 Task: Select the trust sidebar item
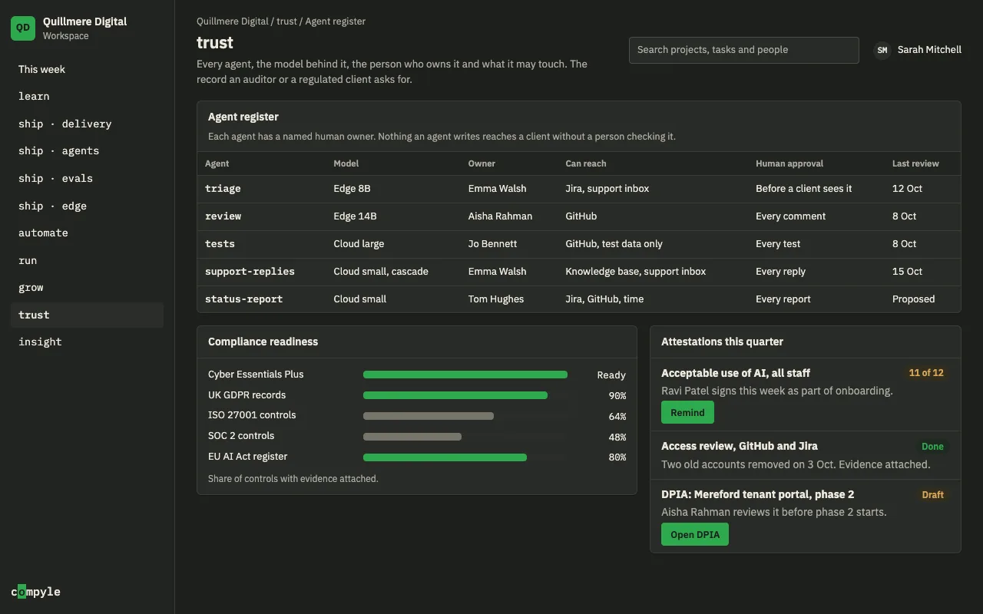(87, 315)
